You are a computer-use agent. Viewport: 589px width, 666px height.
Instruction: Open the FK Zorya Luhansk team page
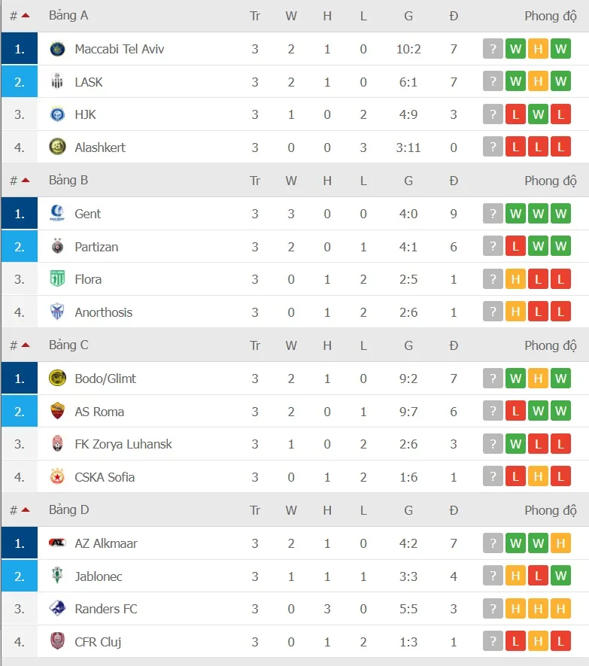click(x=123, y=444)
